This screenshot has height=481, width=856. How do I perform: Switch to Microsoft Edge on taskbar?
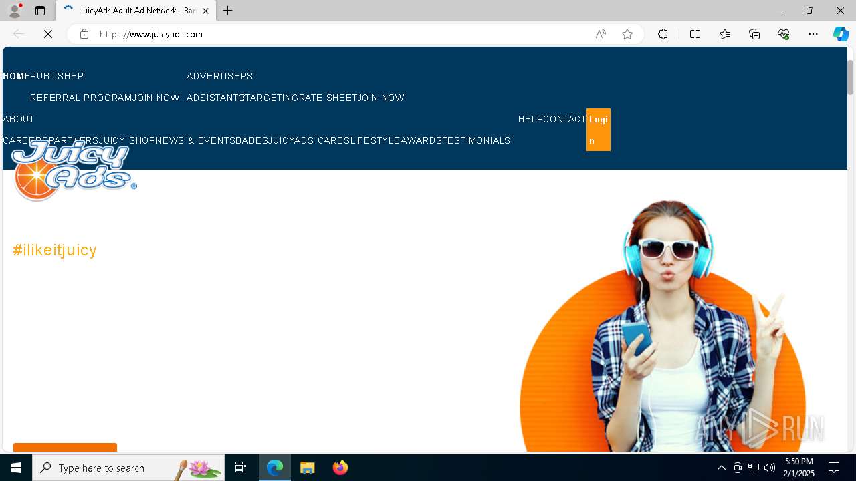275,468
